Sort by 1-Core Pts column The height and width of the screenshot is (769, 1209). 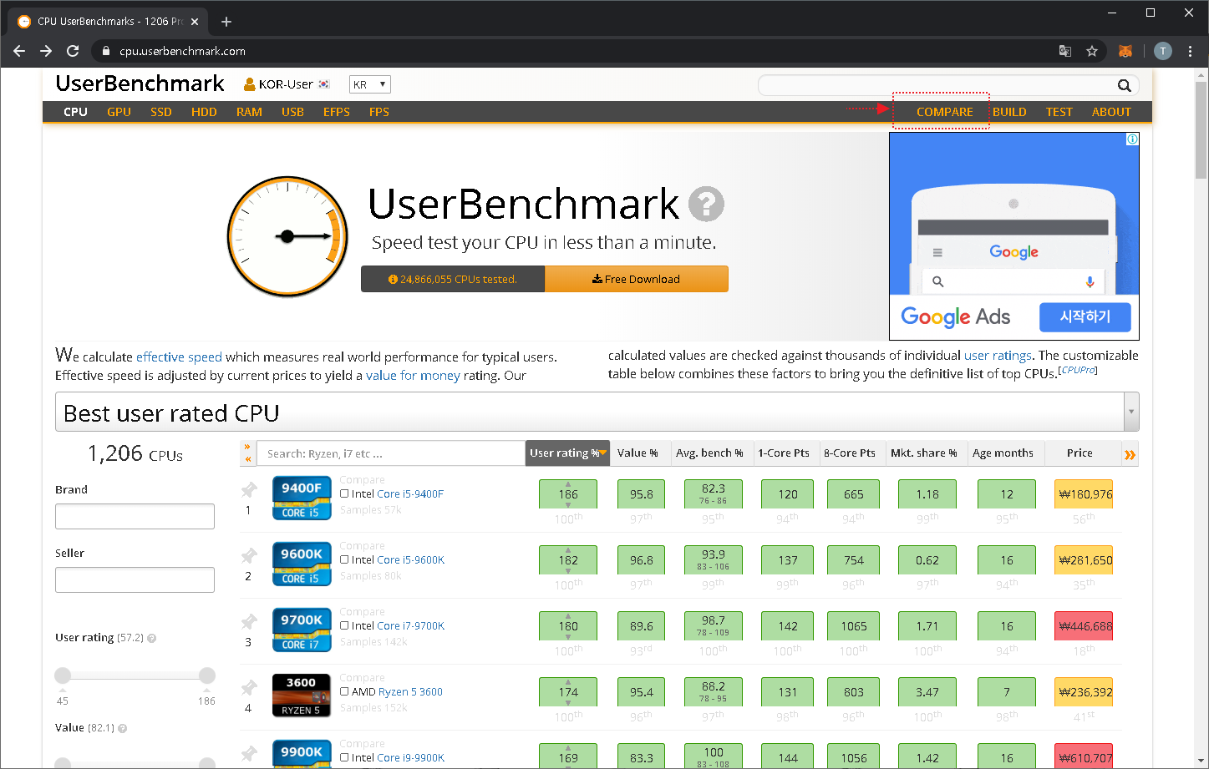click(x=784, y=453)
